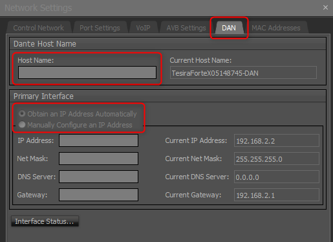Click the Current Net Mask value box
The image size is (333, 242).
click(x=277, y=159)
